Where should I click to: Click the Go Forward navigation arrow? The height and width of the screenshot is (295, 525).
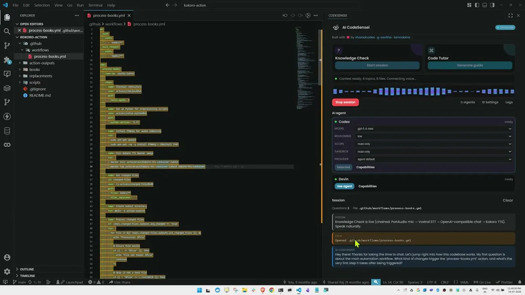175,5
